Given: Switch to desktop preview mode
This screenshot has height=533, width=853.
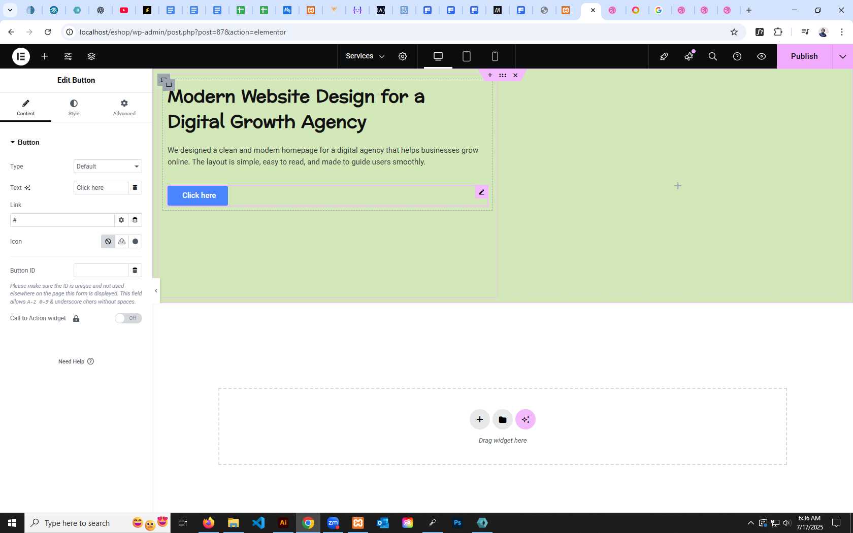Looking at the screenshot, I should pos(438,56).
